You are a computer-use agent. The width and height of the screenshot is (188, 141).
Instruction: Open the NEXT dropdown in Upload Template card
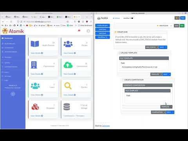pyautogui.click(x=166, y=74)
